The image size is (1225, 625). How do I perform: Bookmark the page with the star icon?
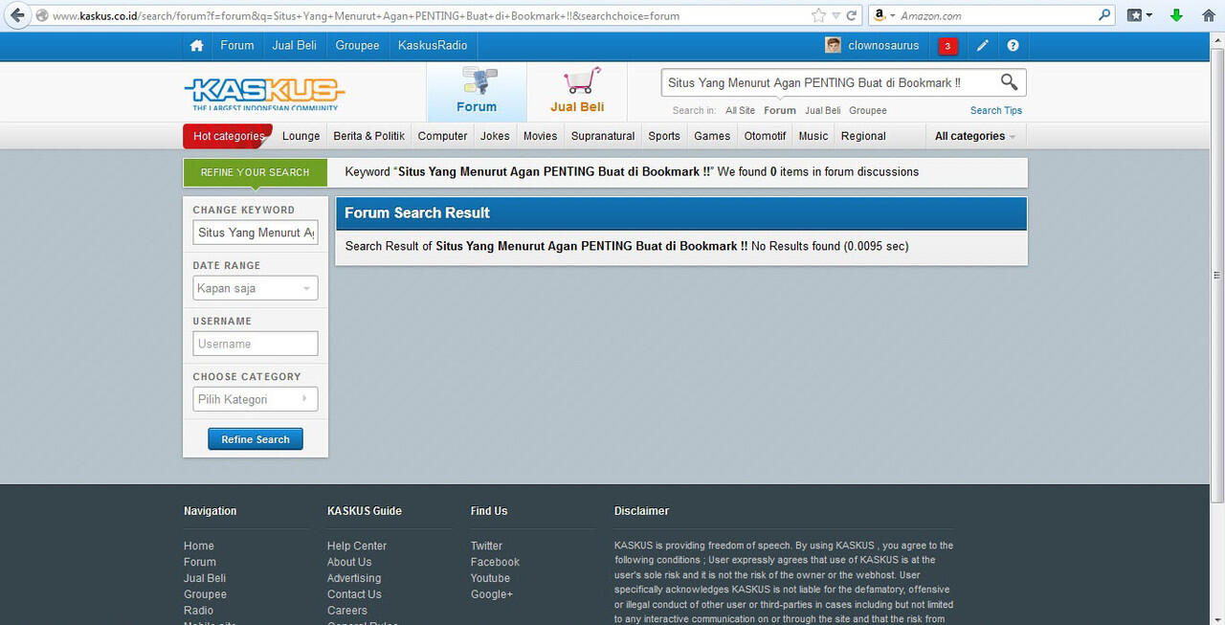click(x=818, y=15)
